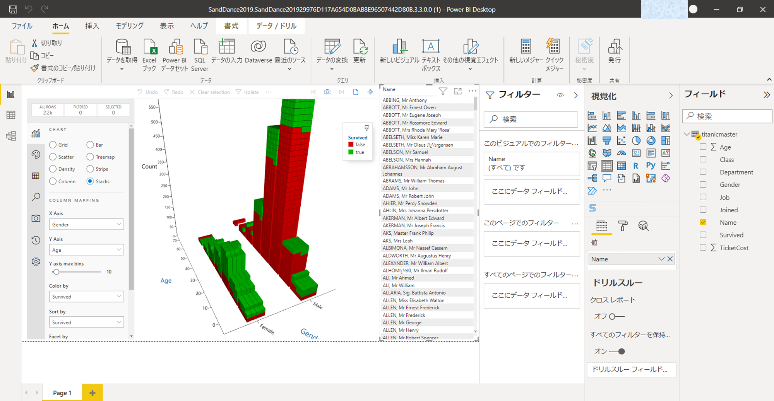Open SandDance settings gear
The height and width of the screenshot is (401, 774).
[x=36, y=262]
